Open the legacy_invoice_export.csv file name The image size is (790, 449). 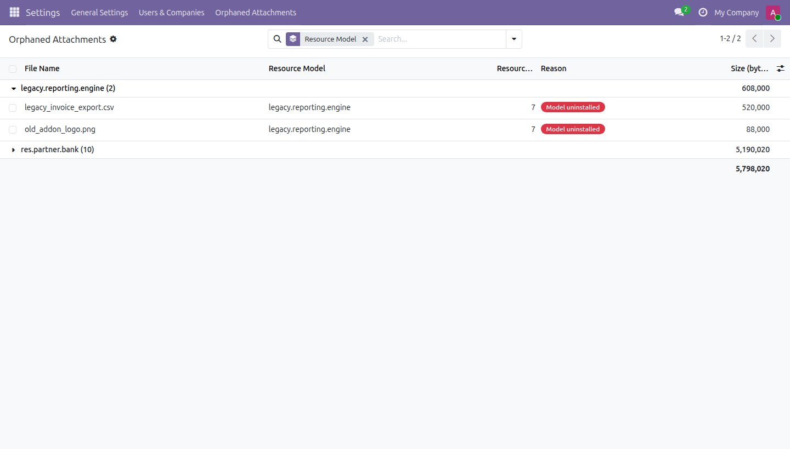coord(69,107)
